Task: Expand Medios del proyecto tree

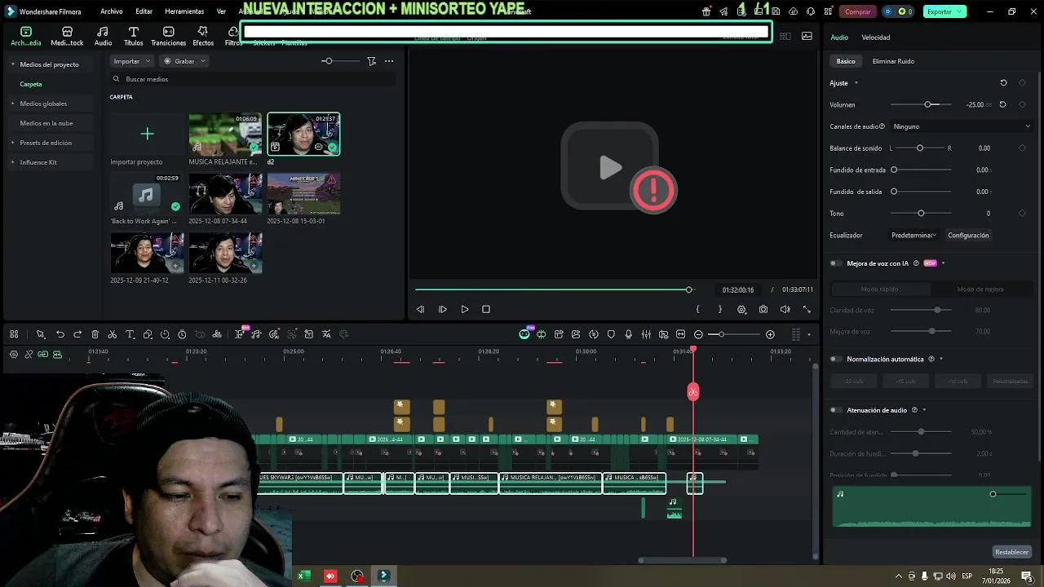Action: click(12, 64)
